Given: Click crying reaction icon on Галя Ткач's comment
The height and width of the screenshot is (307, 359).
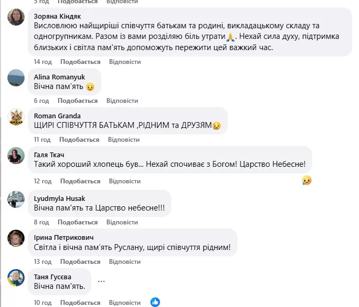Looking at the screenshot, I should [306, 180].
